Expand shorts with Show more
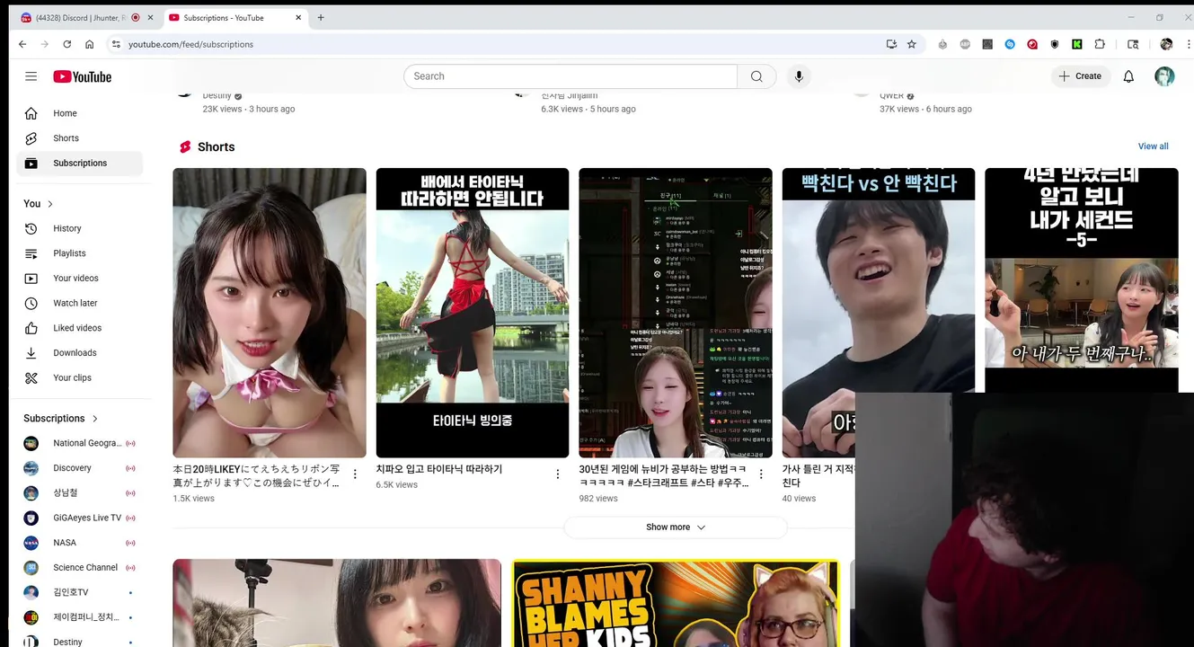1194x647 pixels. click(676, 527)
